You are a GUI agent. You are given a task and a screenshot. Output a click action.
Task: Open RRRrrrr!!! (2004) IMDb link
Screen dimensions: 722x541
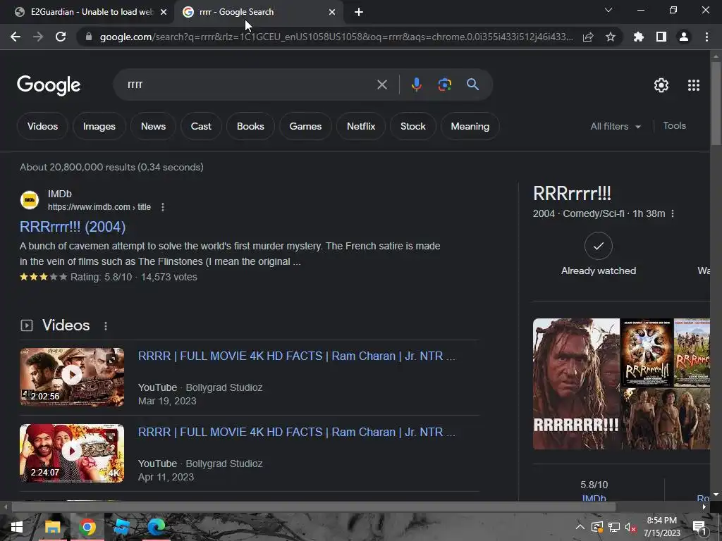point(73,227)
